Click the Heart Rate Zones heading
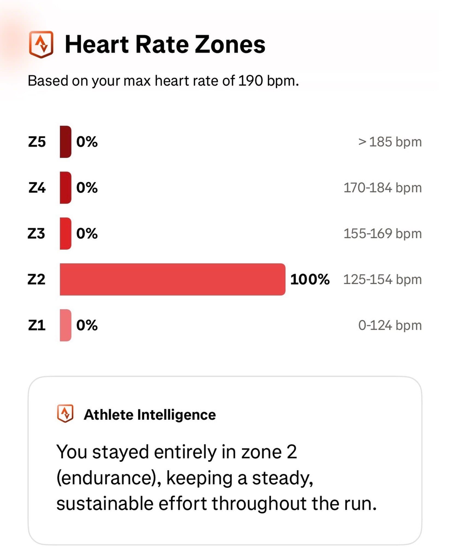450x547 pixels. tap(165, 45)
